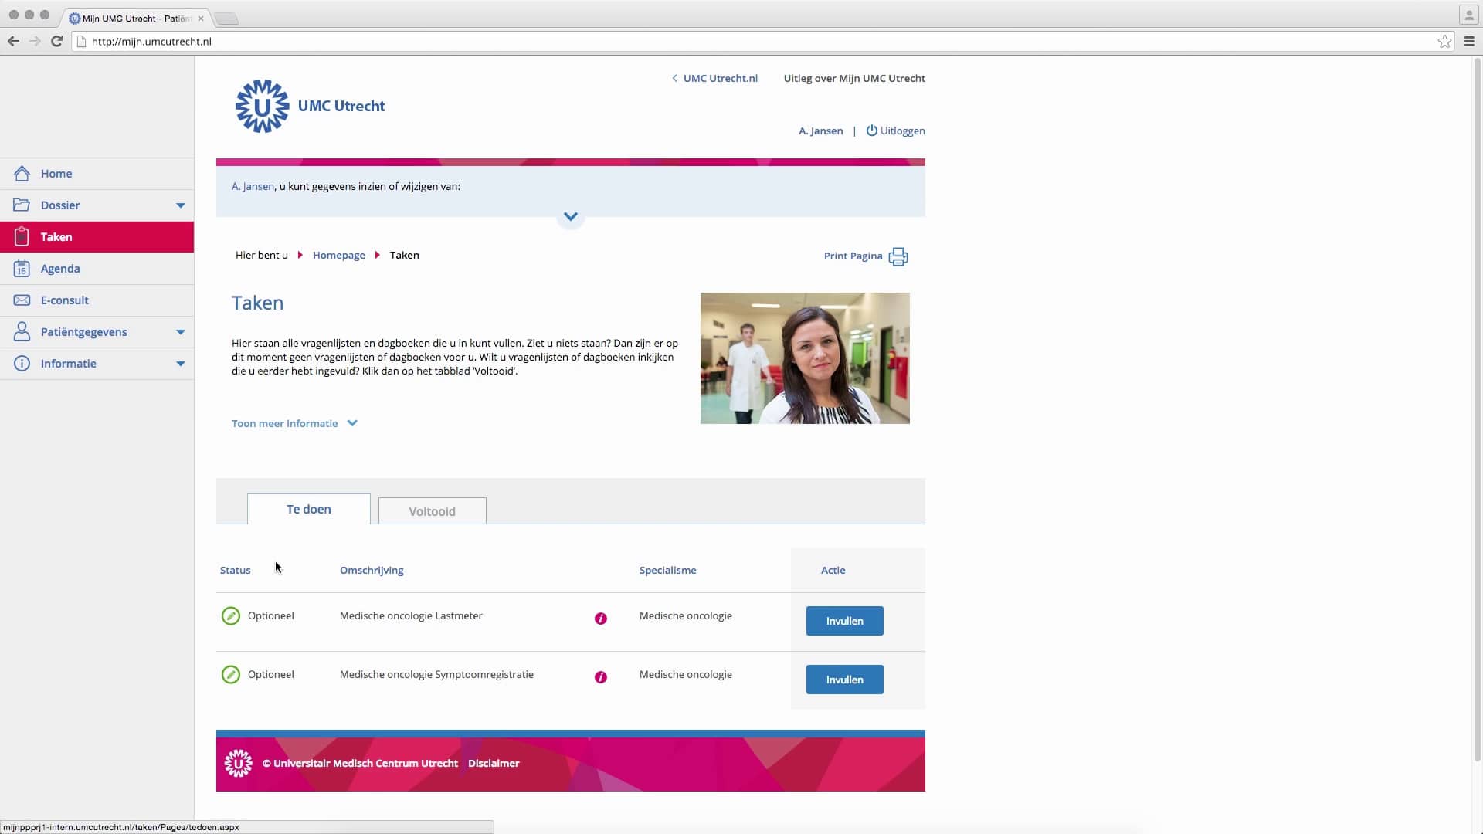This screenshot has width=1483, height=834.
Task: Click info icon for Symptoomregistratie row
Action: (x=600, y=677)
